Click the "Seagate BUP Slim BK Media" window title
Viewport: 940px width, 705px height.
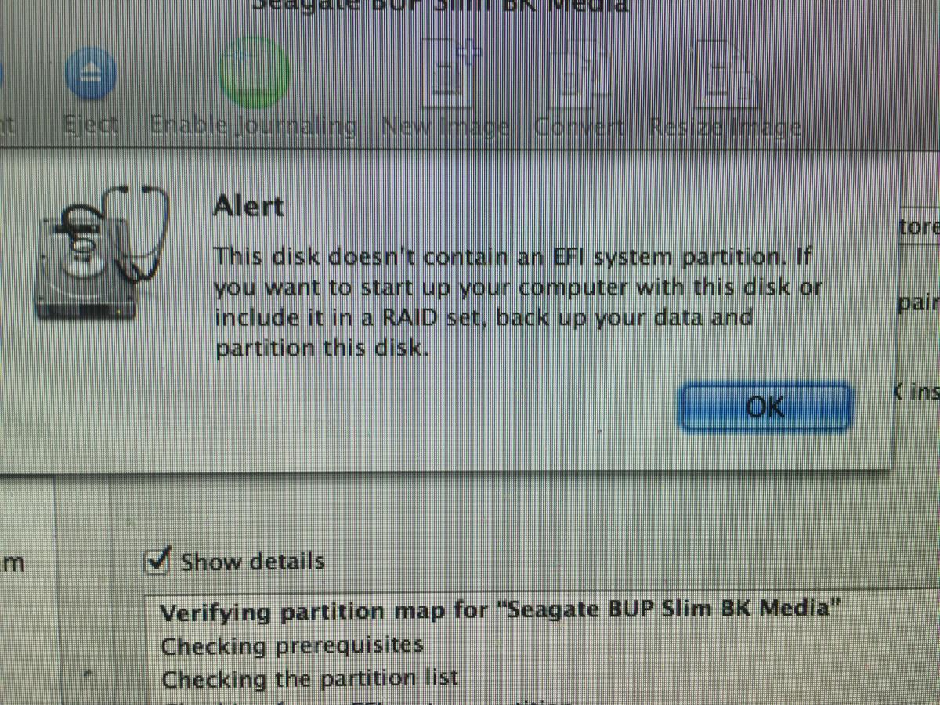coord(440,6)
